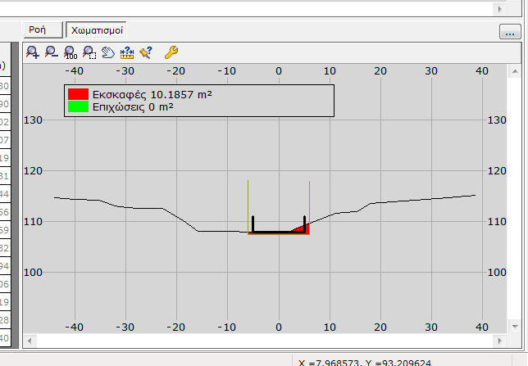
Task: Click the red Εκσκαφές legend swatch
Action: point(79,95)
